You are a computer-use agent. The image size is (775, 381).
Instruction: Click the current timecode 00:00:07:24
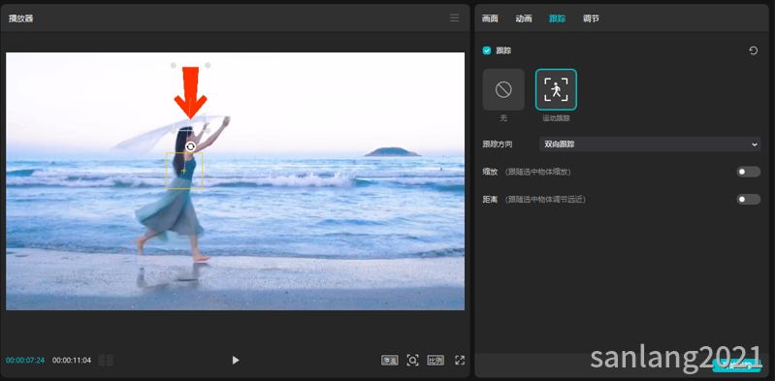click(x=25, y=361)
